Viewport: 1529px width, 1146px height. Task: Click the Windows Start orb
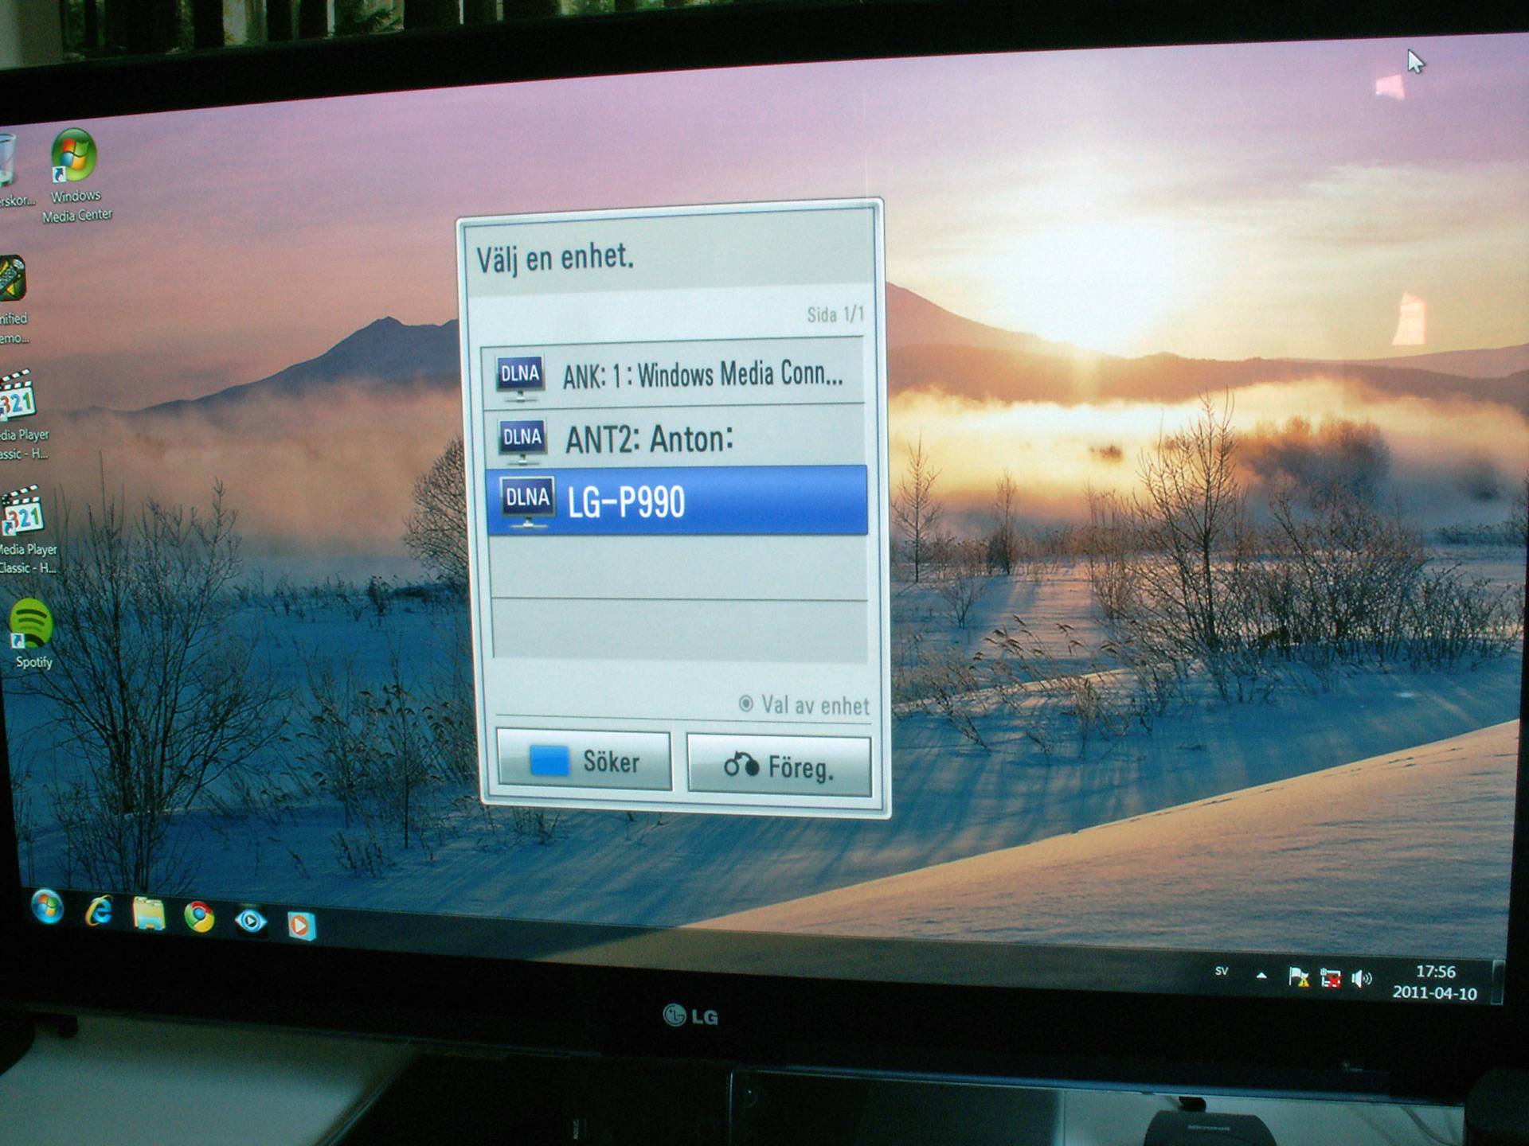[48, 907]
